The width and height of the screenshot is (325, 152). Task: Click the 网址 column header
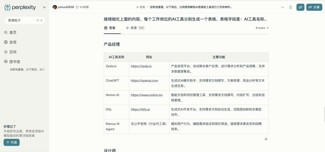(149, 57)
